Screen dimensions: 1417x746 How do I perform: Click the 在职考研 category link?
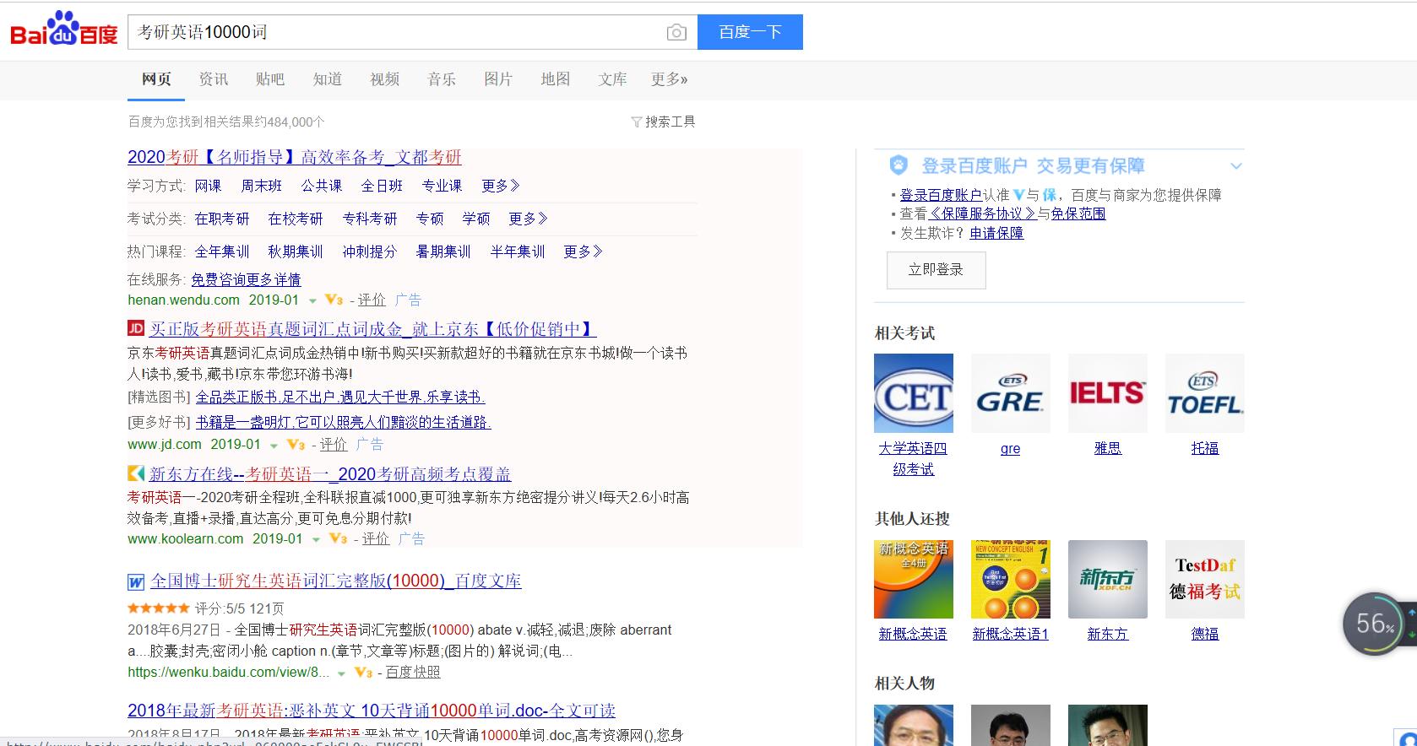(x=222, y=219)
